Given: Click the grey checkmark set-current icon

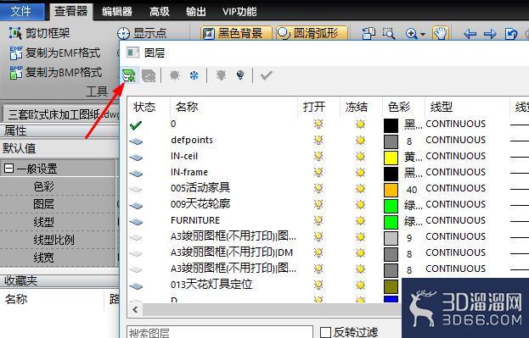Looking at the screenshot, I should [266, 75].
